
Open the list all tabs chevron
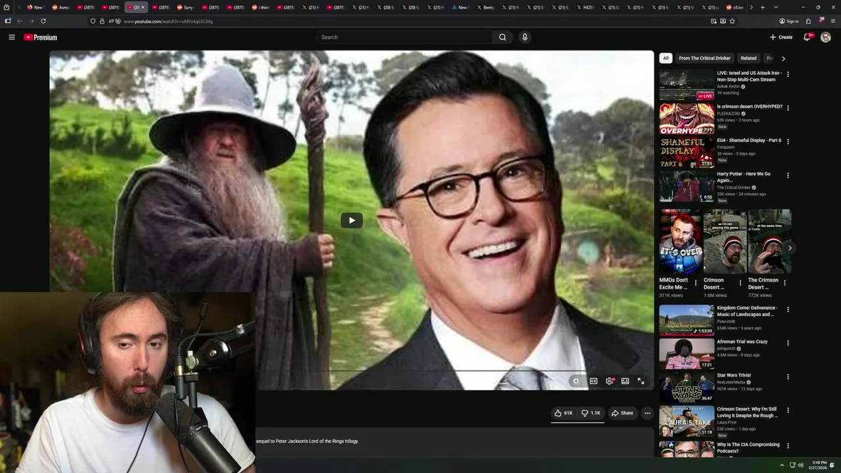pos(776,7)
